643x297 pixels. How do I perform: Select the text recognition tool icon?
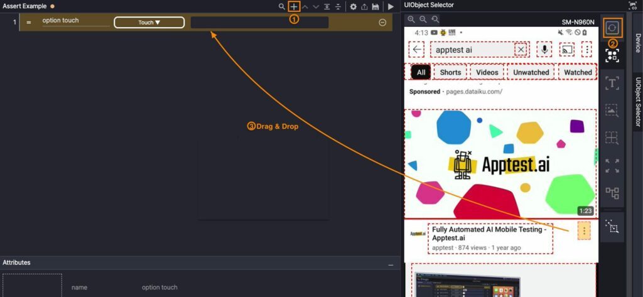coord(612,83)
